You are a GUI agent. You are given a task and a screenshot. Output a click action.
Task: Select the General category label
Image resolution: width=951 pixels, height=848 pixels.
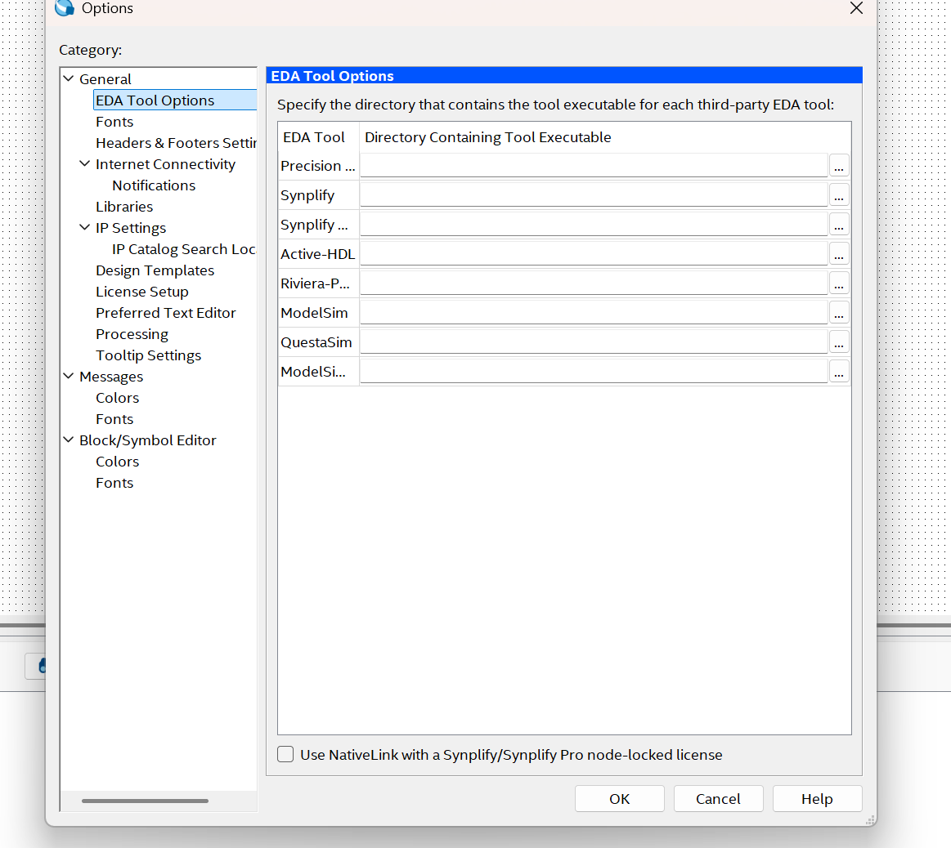[x=105, y=78]
